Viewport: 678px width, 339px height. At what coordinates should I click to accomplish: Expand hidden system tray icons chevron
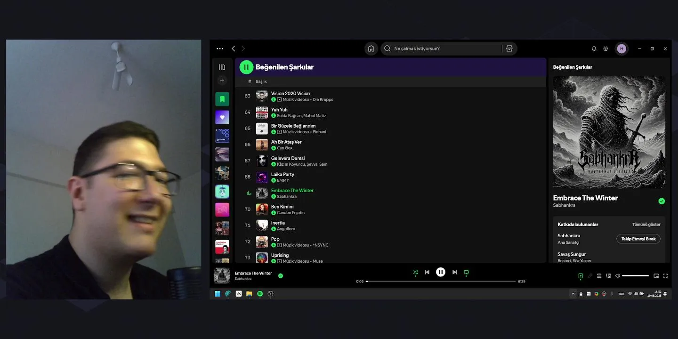pyautogui.click(x=573, y=294)
